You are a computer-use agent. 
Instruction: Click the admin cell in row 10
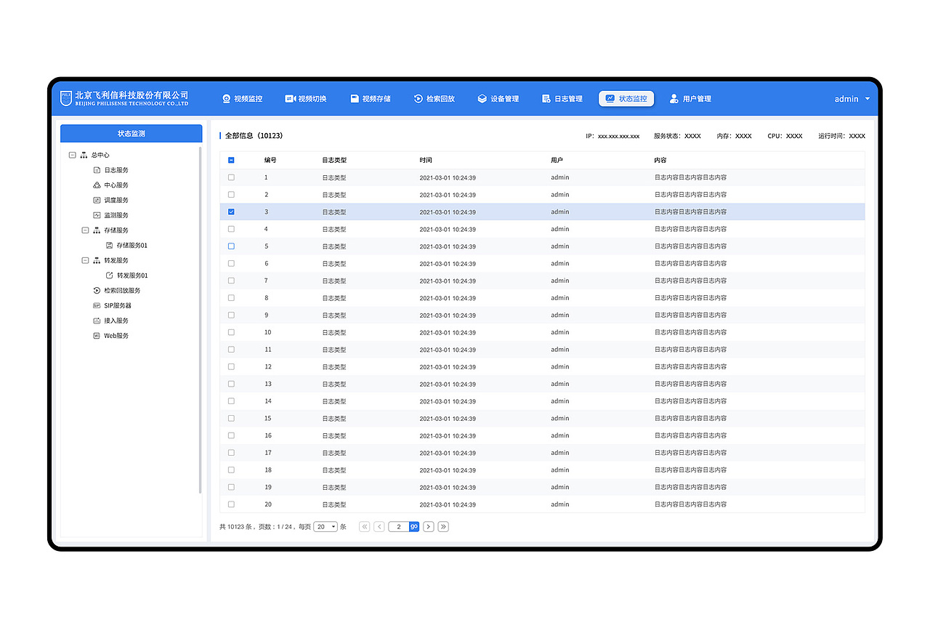[x=560, y=332]
